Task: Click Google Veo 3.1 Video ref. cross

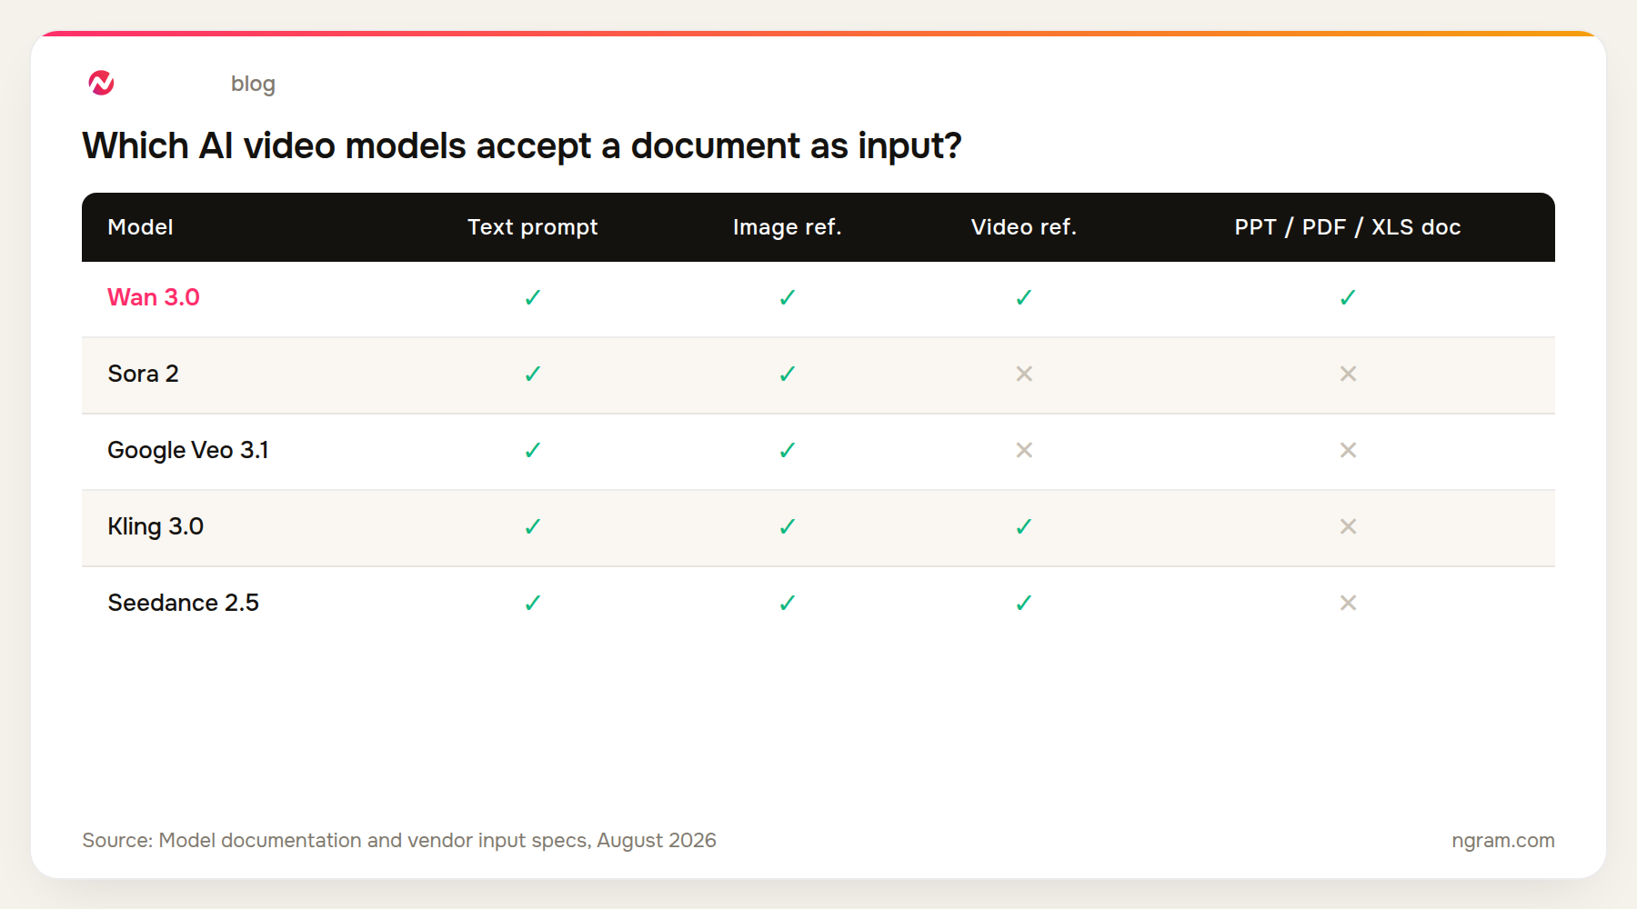Action: [x=1024, y=450]
